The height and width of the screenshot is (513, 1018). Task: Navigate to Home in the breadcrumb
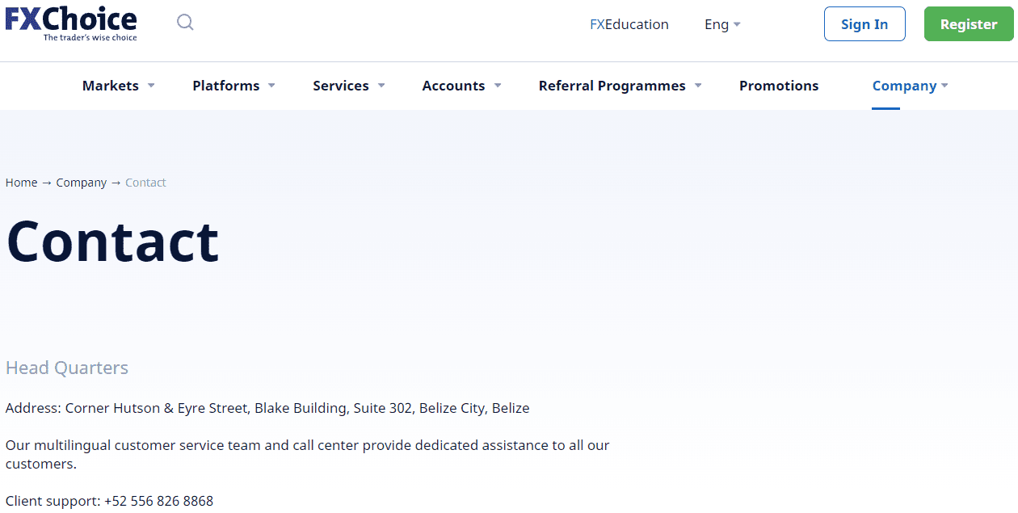(x=21, y=183)
